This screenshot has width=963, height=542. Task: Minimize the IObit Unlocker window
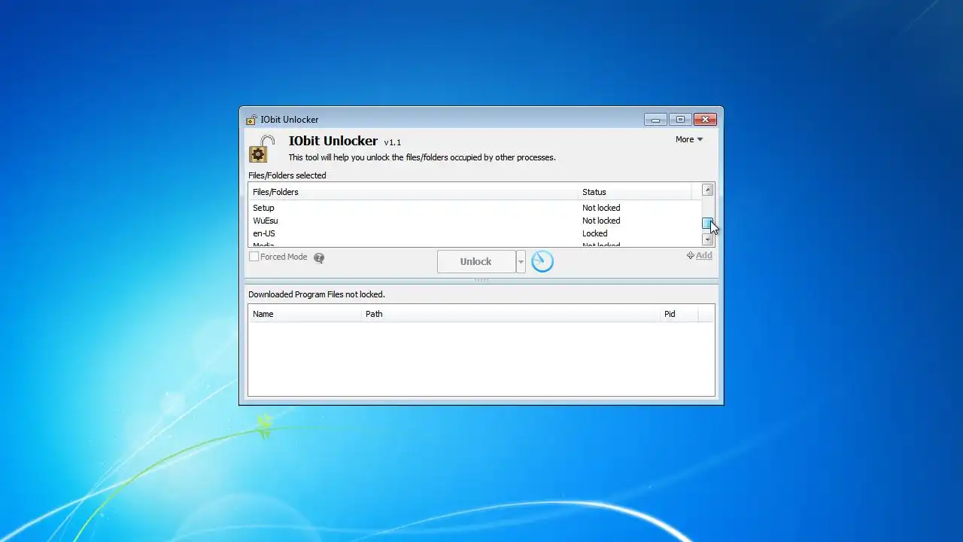(655, 120)
